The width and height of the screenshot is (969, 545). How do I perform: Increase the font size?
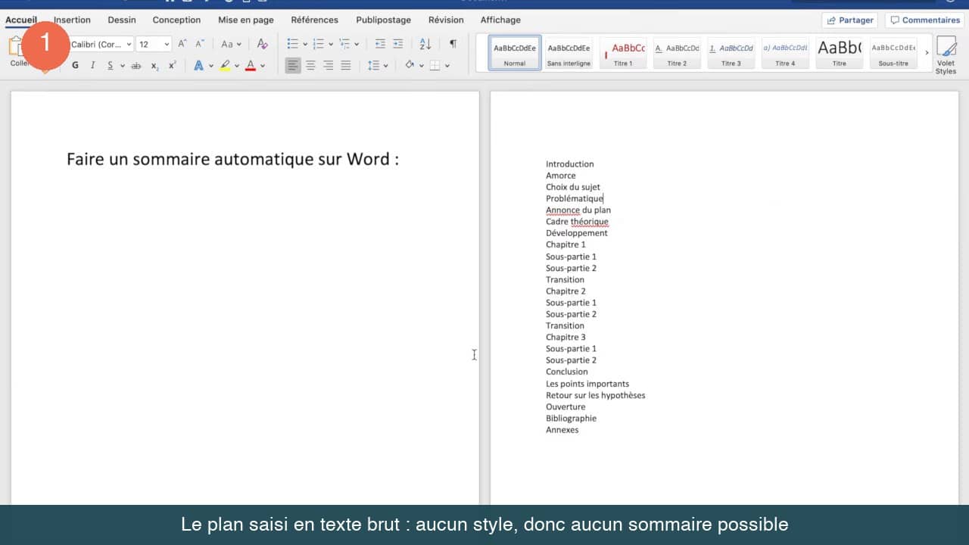182,44
